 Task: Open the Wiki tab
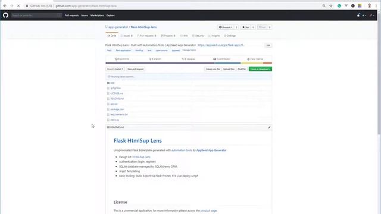[184, 36]
